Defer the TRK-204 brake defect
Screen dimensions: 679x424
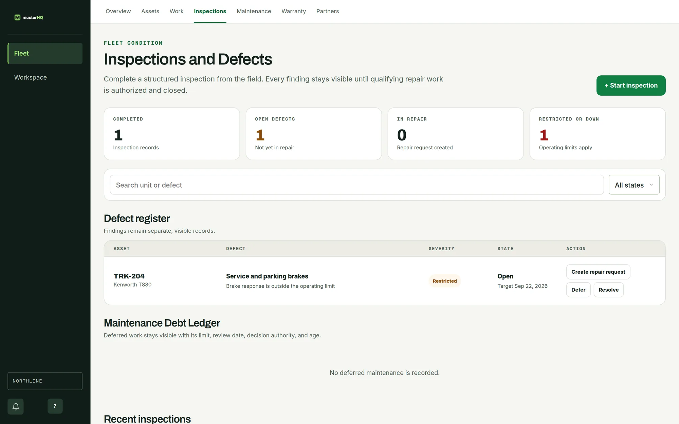[578, 290]
